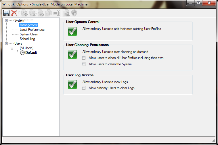Toggle green check for on-demand cleaning
218x145 pixels.
click(x=72, y=54)
